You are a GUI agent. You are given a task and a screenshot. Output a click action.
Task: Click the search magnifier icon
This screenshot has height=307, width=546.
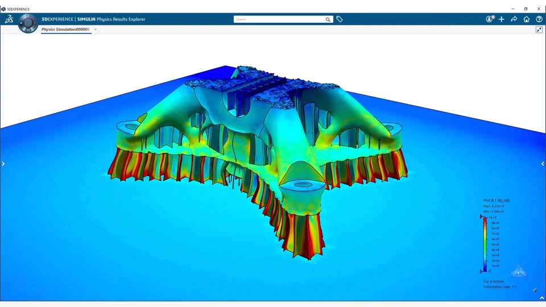(328, 19)
